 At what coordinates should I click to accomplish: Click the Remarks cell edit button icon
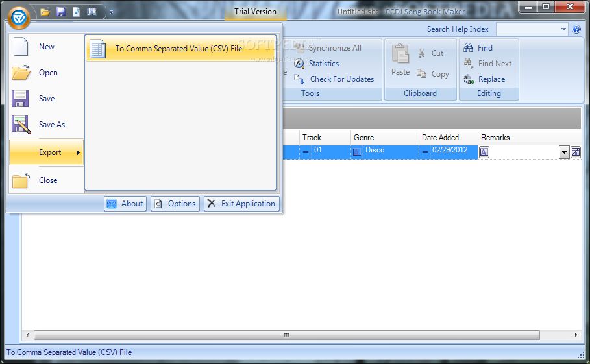click(576, 152)
